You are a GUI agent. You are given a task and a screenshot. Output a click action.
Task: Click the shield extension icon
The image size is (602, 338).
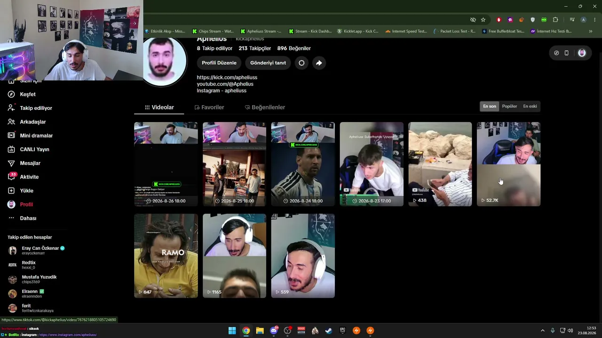coord(533,20)
